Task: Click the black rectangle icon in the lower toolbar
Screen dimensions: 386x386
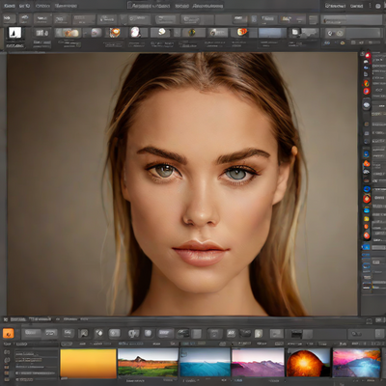Action: 296,334
